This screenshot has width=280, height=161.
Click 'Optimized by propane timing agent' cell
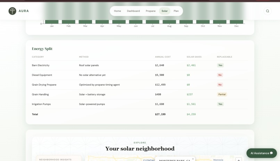click(99, 85)
